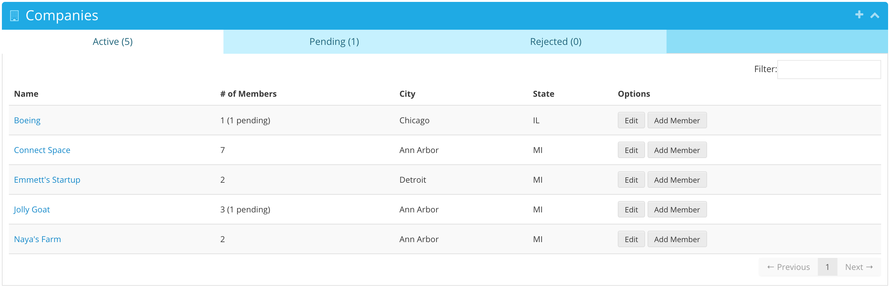Open the Emmett's Startup link

click(47, 180)
